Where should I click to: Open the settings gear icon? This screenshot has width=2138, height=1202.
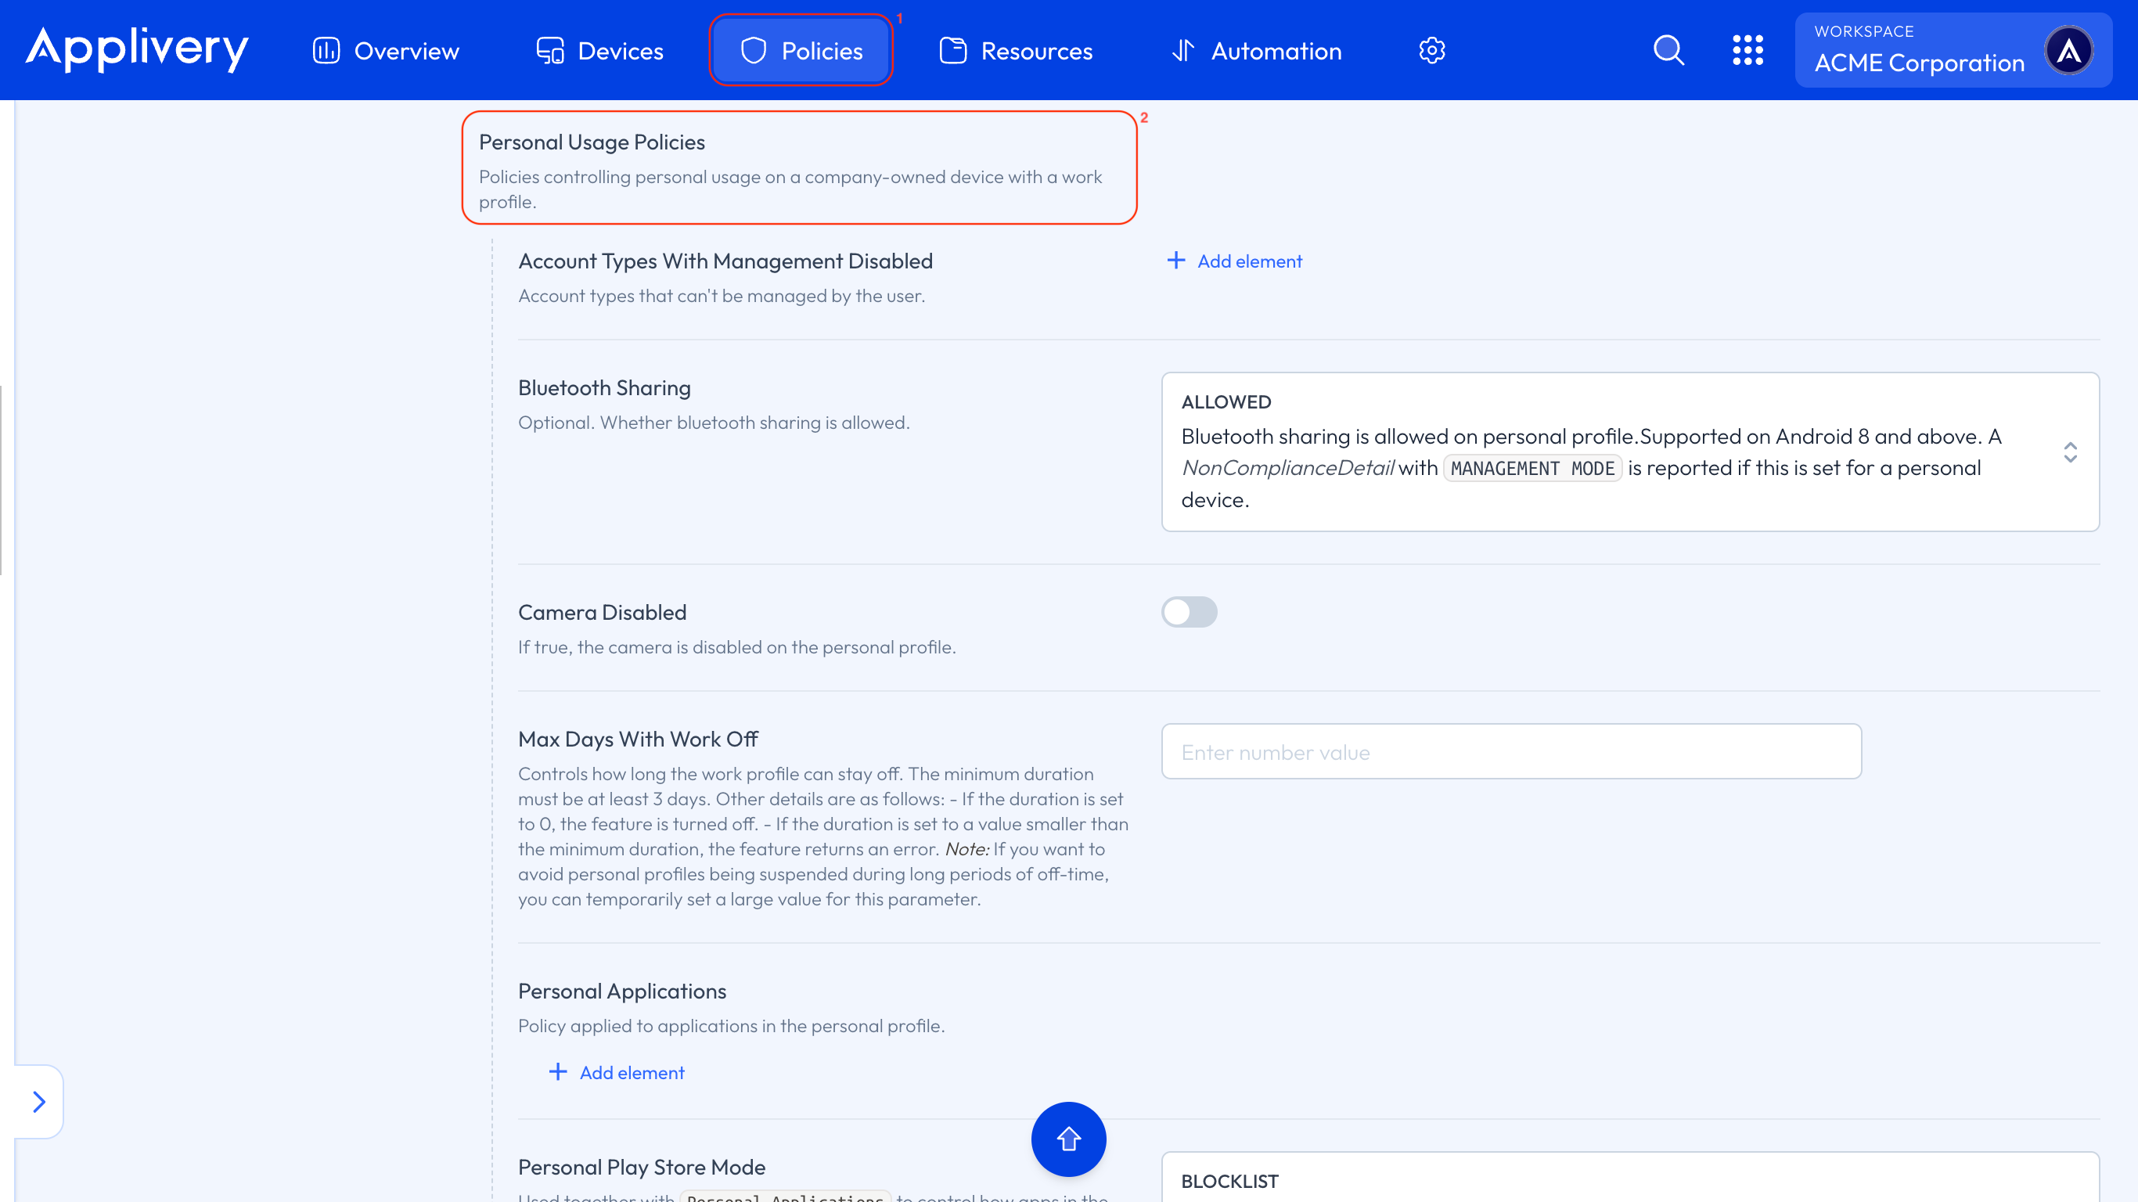click(x=1431, y=51)
